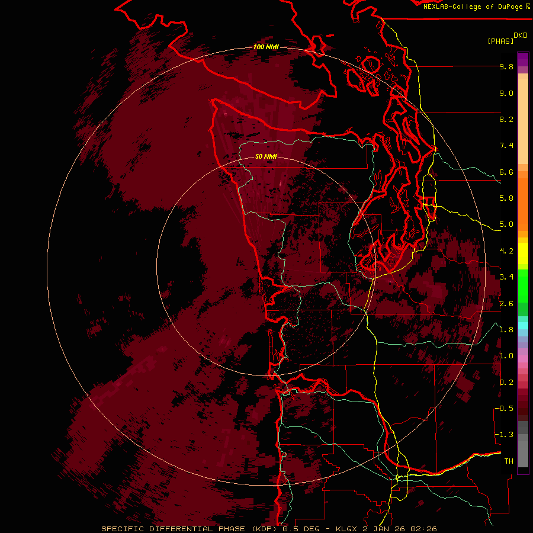Click the DKD label above color scale

pos(521,36)
